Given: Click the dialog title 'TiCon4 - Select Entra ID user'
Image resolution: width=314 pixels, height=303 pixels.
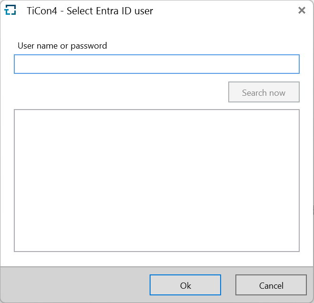Looking at the screenshot, I should [x=90, y=10].
